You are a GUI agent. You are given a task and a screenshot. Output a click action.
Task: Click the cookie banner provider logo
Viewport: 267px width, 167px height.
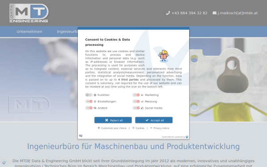click(187, 137)
